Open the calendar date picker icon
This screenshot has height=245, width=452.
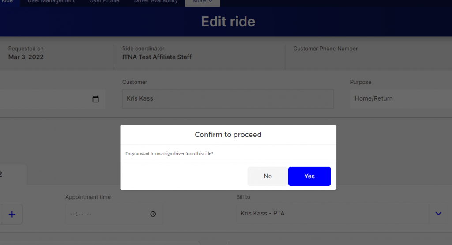click(x=96, y=99)
